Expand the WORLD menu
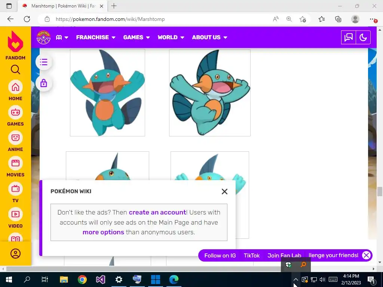 pos(171,37)
